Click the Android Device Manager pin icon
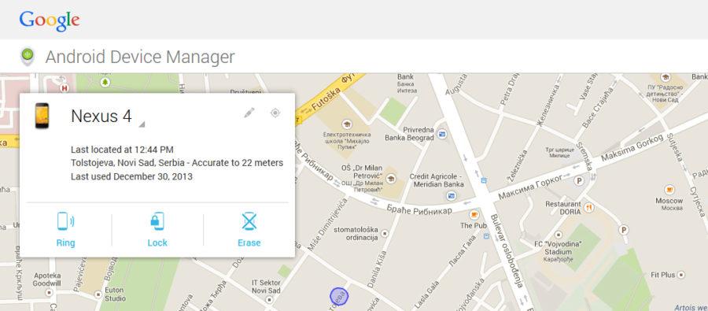 [28, 57]
